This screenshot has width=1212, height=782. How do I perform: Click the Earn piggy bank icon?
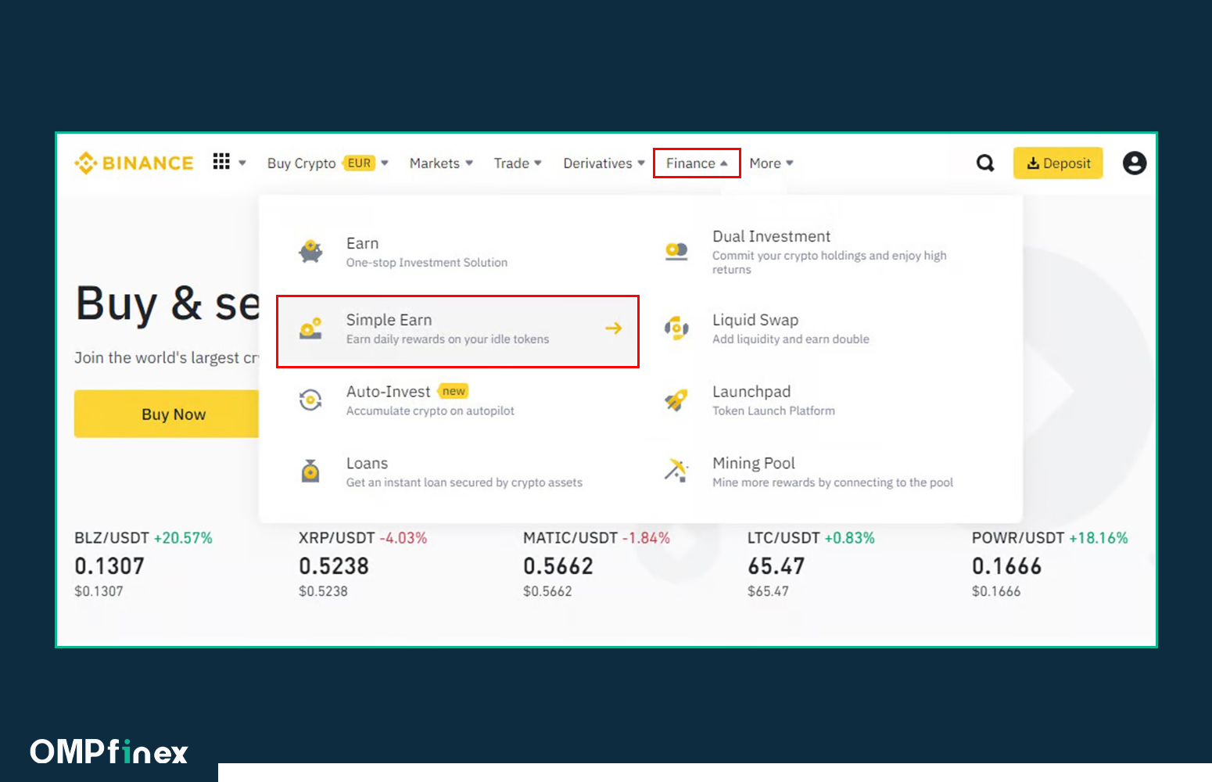311,252
